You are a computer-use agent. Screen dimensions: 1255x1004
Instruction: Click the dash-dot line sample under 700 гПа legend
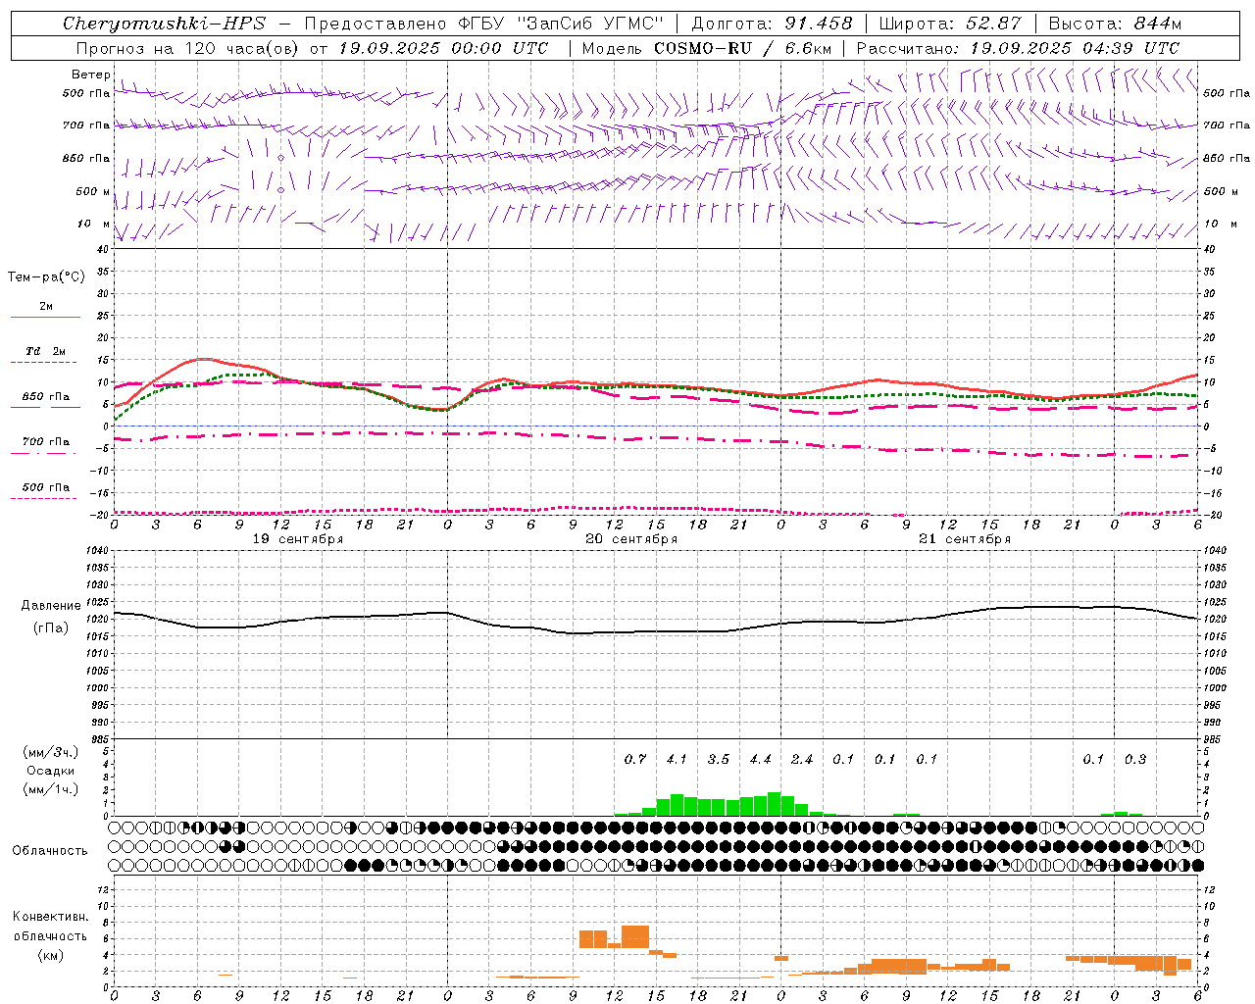44,454
